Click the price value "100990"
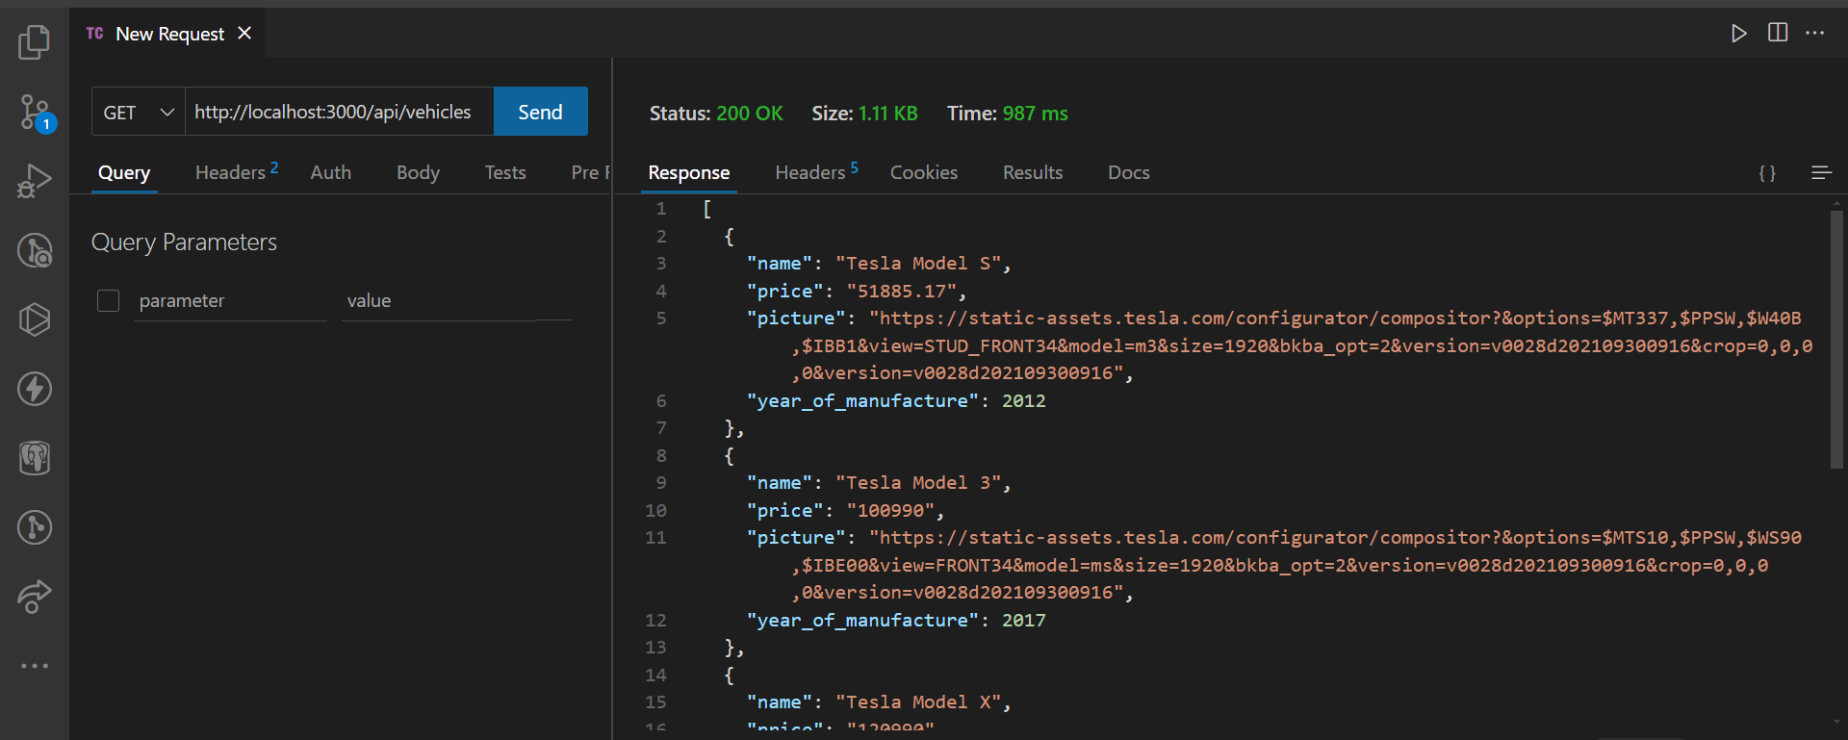The height and width of the screenshot is (740, 1848). point(891,510)
